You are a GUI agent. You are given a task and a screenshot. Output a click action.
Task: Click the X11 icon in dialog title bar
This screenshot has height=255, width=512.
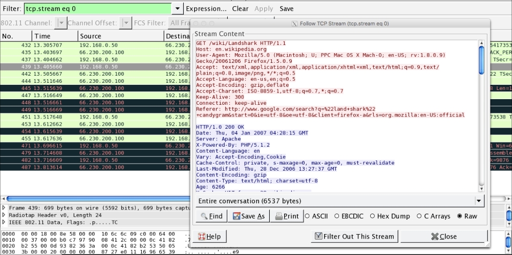pos(294,24)
